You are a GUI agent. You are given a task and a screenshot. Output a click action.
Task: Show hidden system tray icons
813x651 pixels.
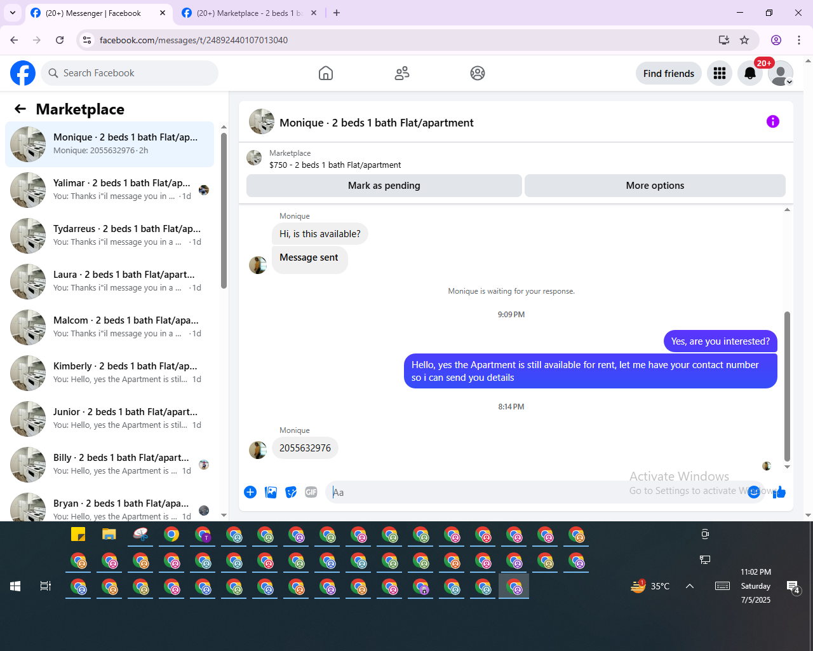pos(690,586)
